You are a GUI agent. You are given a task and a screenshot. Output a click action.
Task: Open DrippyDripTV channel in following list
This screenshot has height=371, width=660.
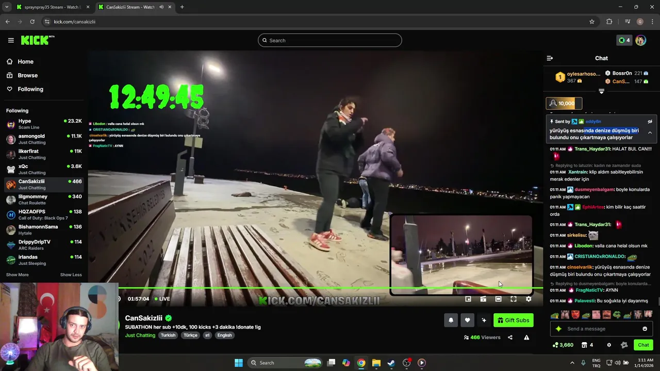(44, 245)
